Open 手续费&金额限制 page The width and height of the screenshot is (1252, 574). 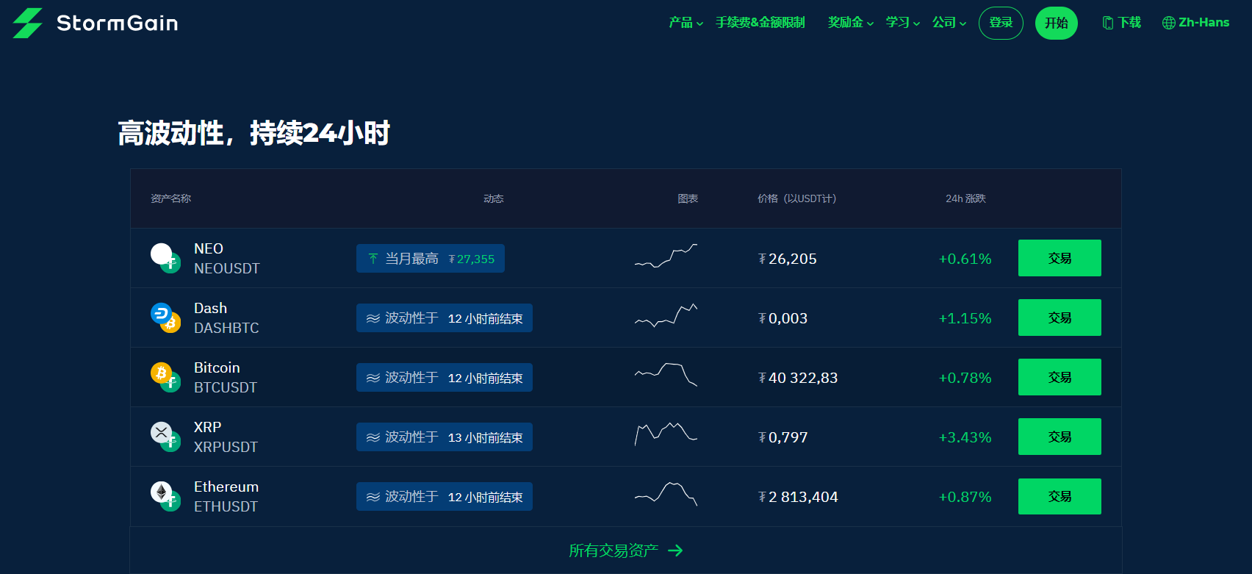pos(760,23)
